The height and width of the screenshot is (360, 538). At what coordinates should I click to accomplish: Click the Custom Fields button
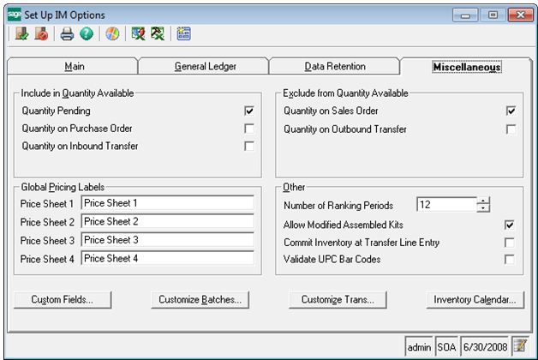point(63,299)
